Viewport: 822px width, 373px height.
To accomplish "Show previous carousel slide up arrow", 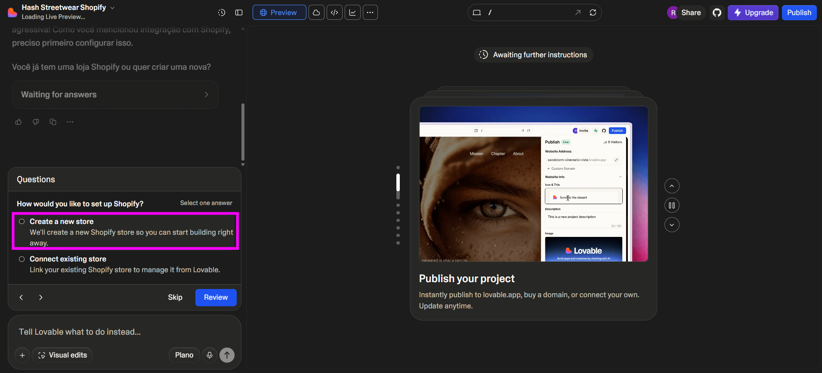I will (x=672, y=186).
